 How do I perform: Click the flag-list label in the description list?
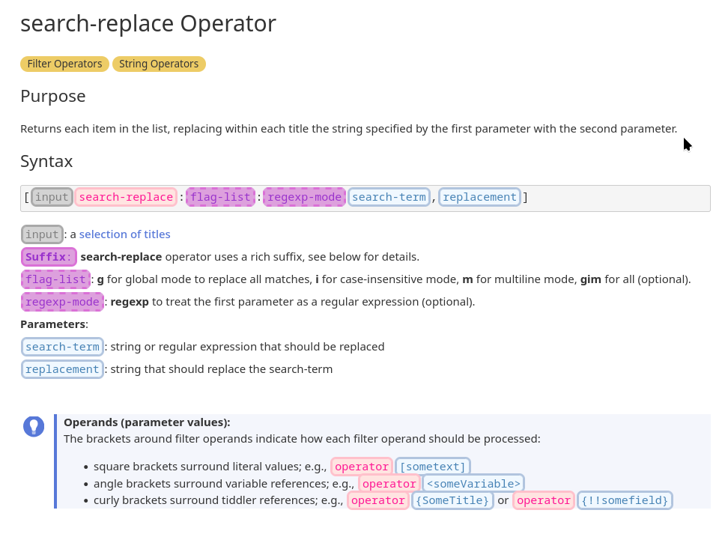[55, 279]
